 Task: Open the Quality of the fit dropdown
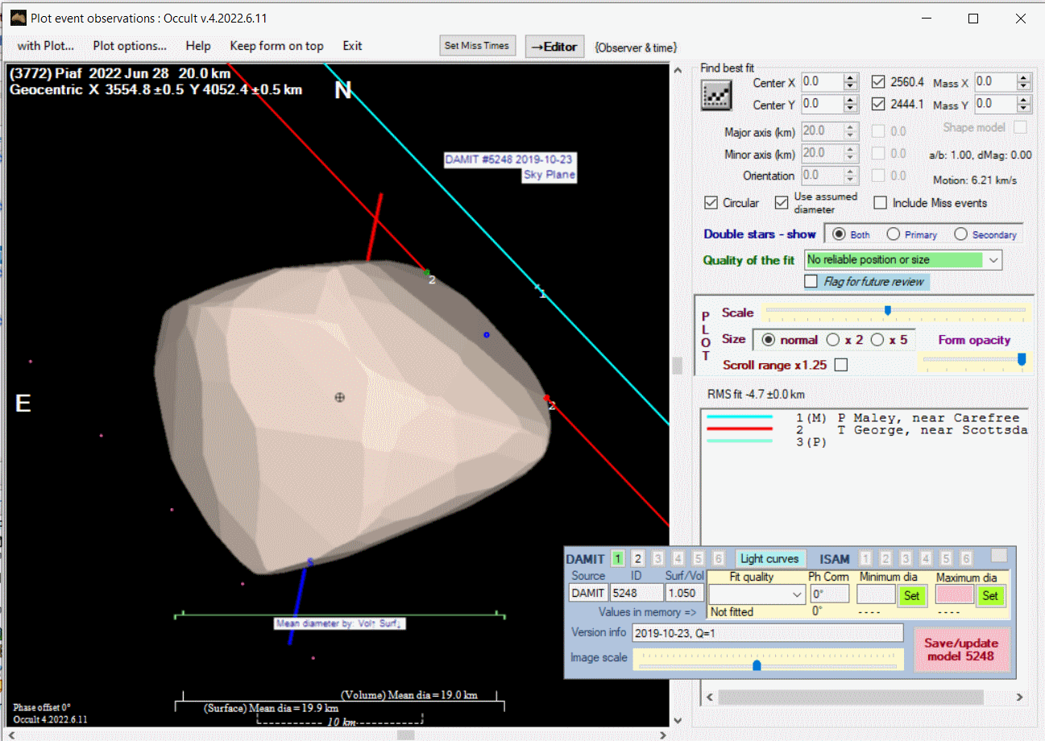[x=993, y=260]
